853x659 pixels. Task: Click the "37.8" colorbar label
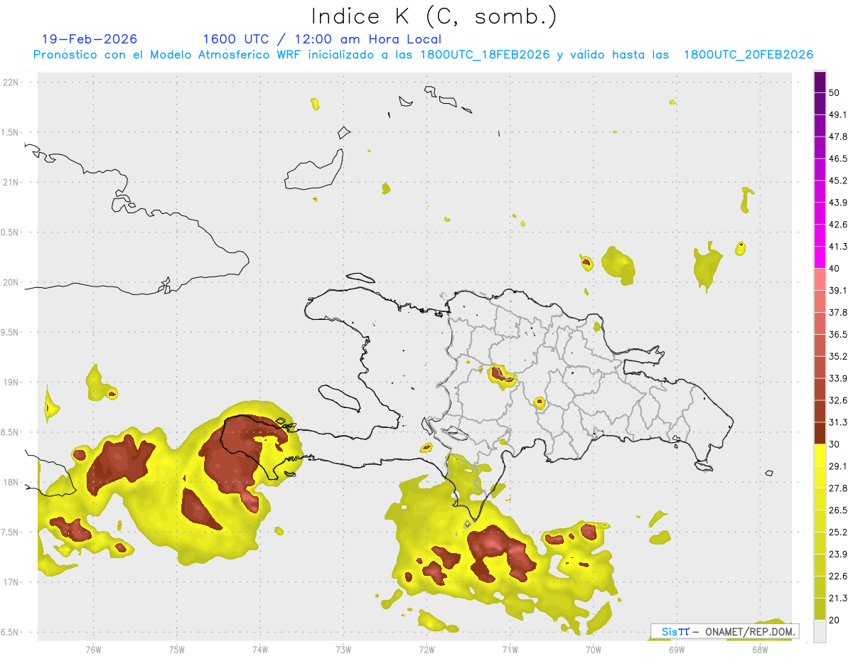click(838, 313)
